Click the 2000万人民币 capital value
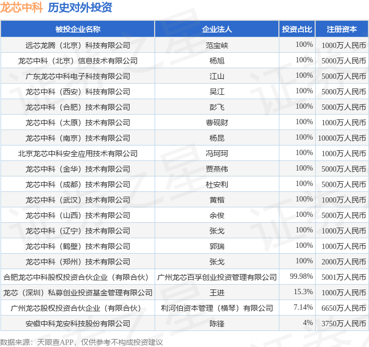The width and height of the screenshot is (369, 347). [x=344, y=262]
